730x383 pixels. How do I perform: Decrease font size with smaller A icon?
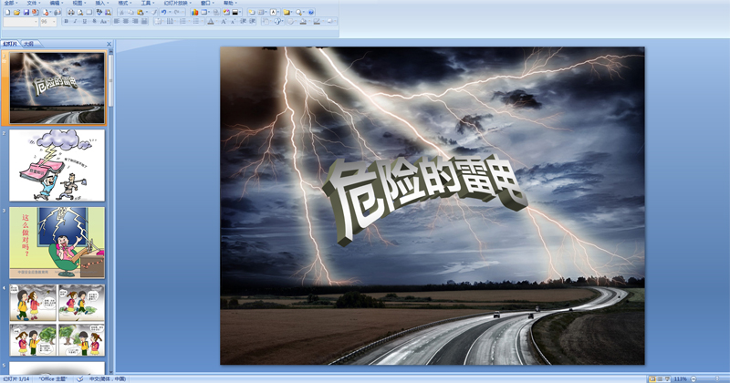point(233,21)
